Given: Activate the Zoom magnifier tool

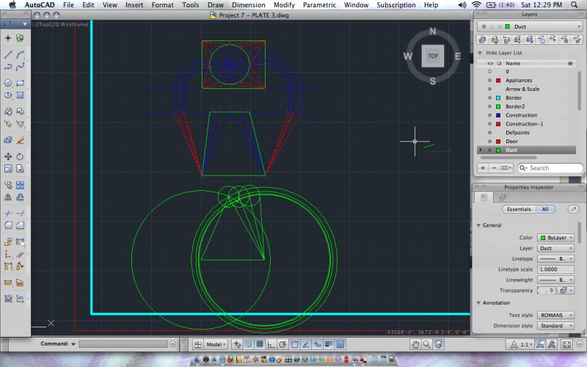Looking at the screenshot, I should click(427, 344).
